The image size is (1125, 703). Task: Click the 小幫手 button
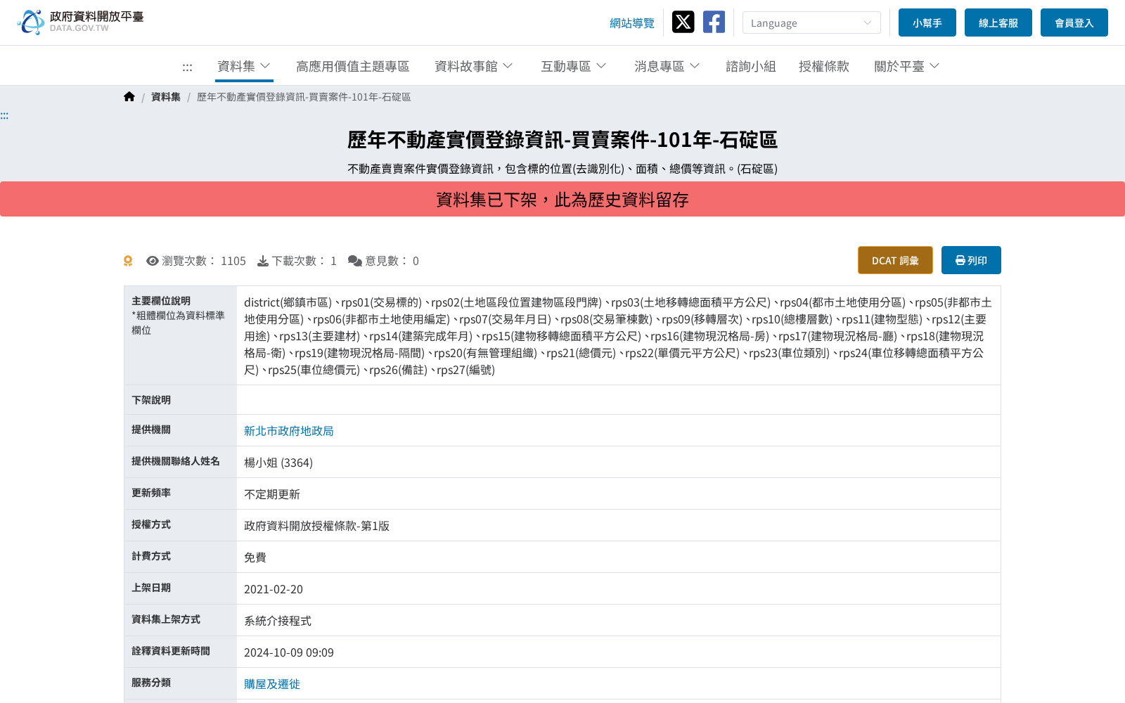click(927, 22)
